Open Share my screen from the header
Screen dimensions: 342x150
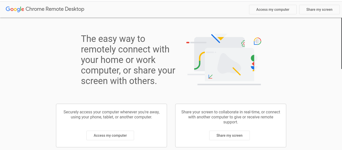pos(319,10)
